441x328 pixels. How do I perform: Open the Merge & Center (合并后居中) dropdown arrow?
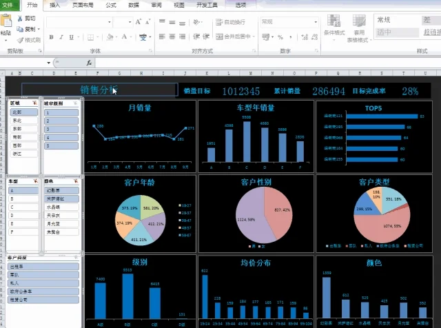tap(254, 37)
